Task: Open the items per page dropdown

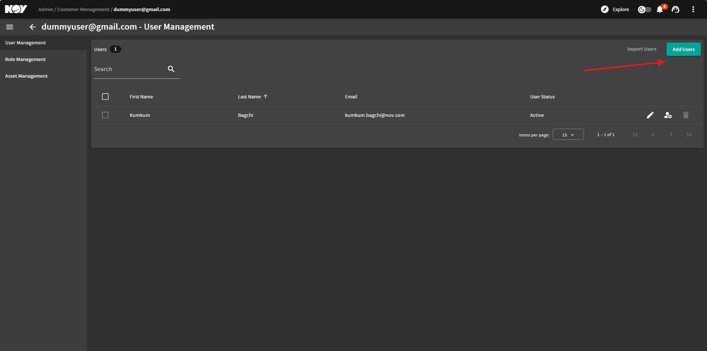Action: (x=568, y=135)
